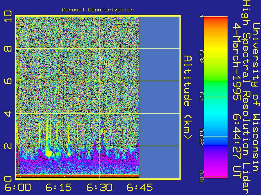The image size is (261, 195).
Task: Click the '6:15' time axis label
Action: click(x=59, y=188)
